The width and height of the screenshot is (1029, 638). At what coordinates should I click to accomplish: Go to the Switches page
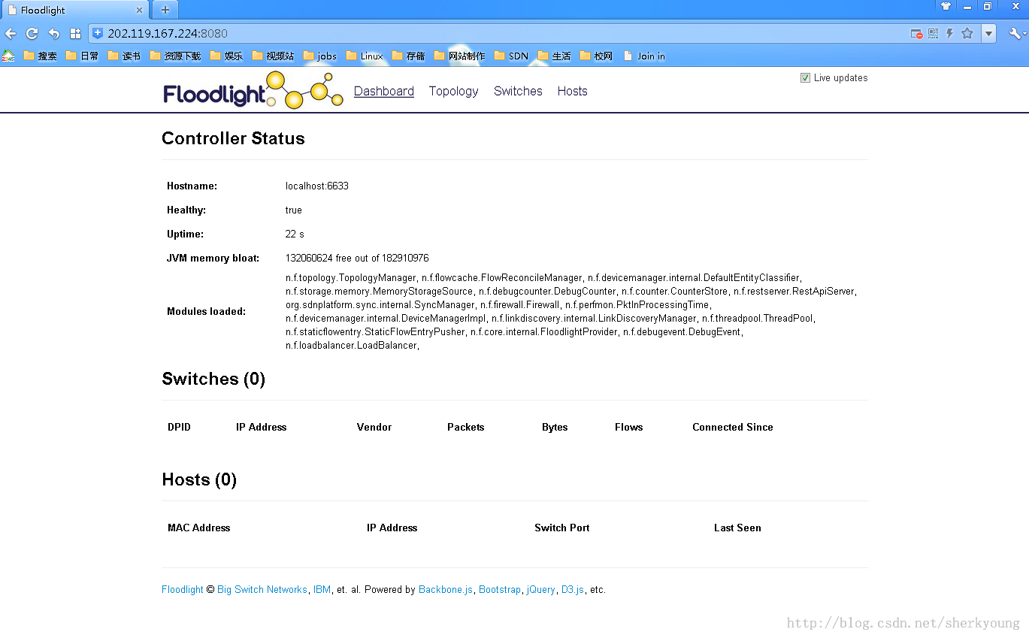(x=518, y=91)
